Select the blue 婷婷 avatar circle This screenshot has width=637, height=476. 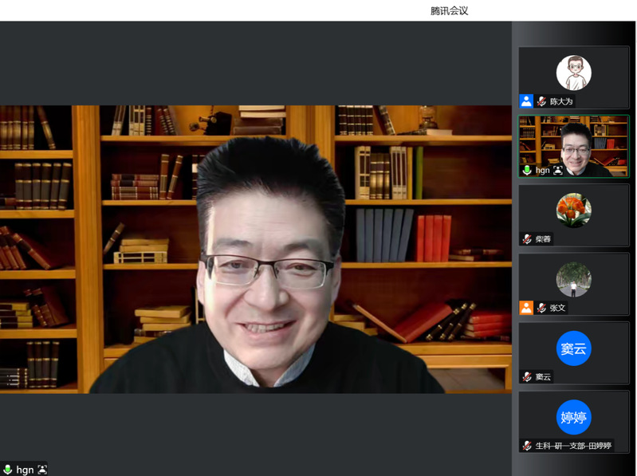pyautogui.click(x=573, y=417)
